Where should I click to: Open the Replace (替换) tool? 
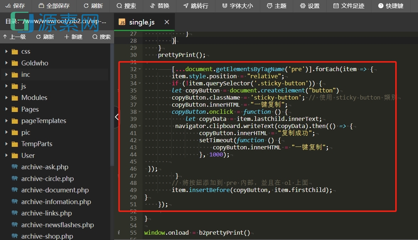160,6
